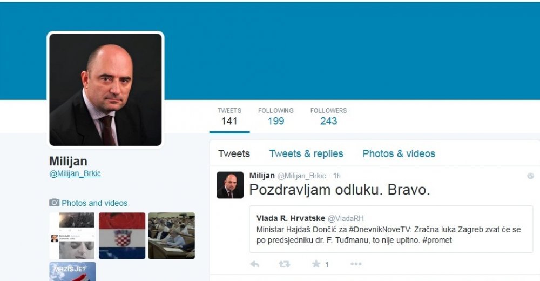Reply to the Pozdravljam odluku tweet
Screen dimensions: 540x281
click(254, 264)
